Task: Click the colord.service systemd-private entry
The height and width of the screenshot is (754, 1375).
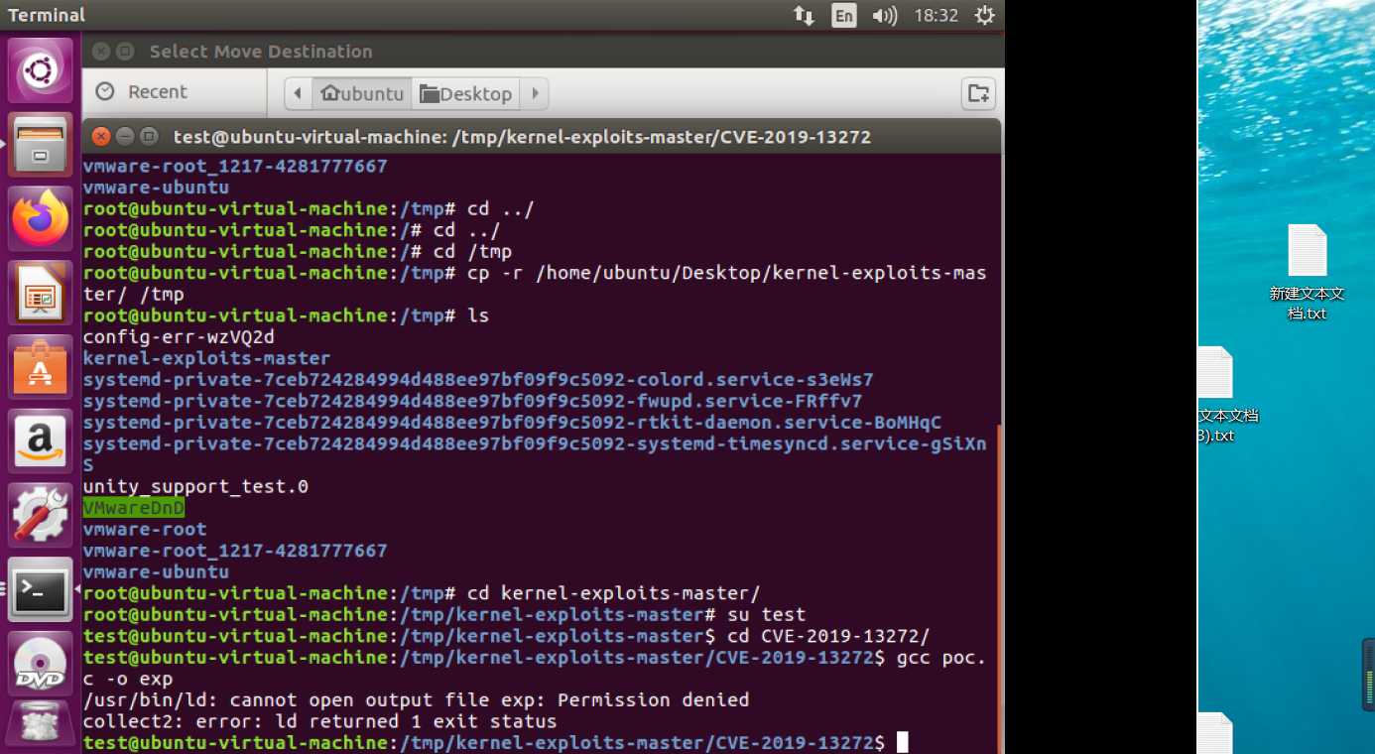Action: [478, 380]
